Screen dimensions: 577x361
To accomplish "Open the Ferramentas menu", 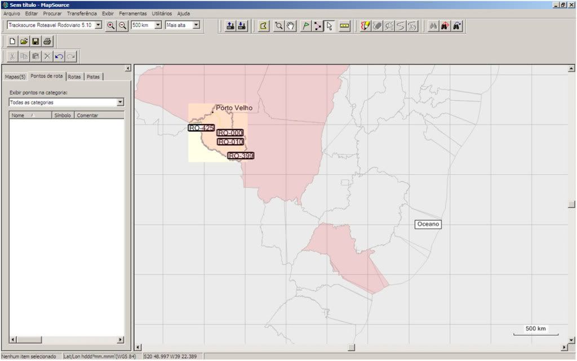I will [133, 14].
